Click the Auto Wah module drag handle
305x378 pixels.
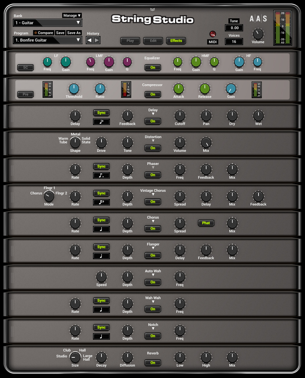click(12, 277)
